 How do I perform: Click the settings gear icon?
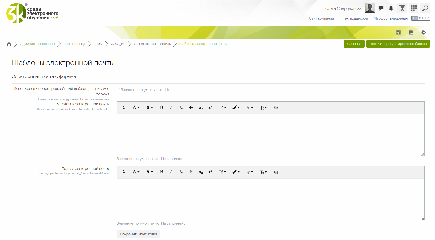[x=424, y=32]
